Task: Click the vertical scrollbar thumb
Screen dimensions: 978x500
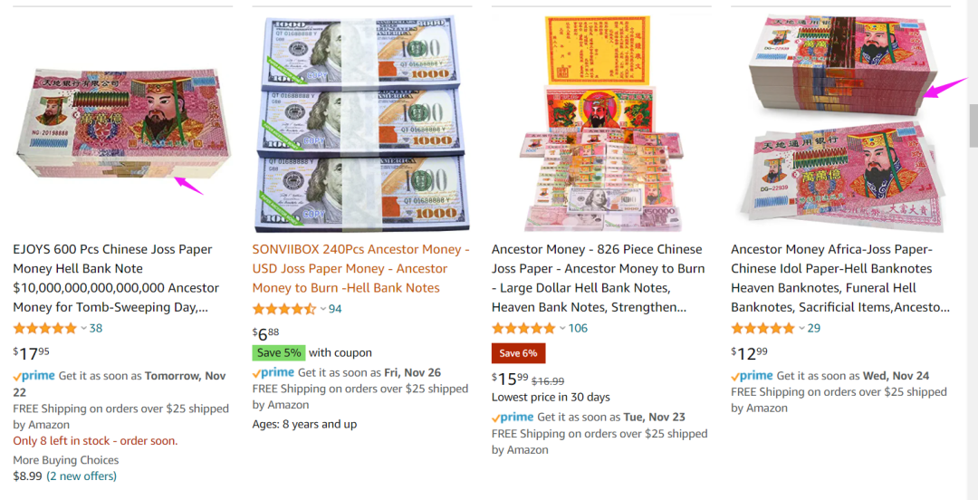Action: pos(973,126)
